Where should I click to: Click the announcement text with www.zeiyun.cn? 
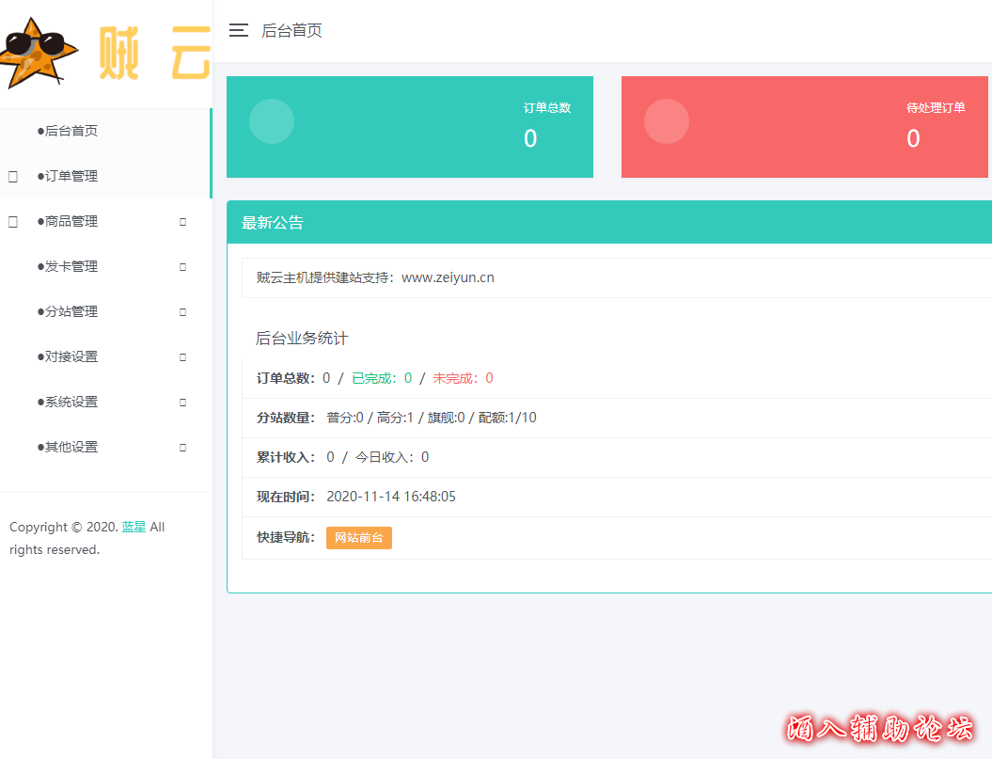pos(375,277)
